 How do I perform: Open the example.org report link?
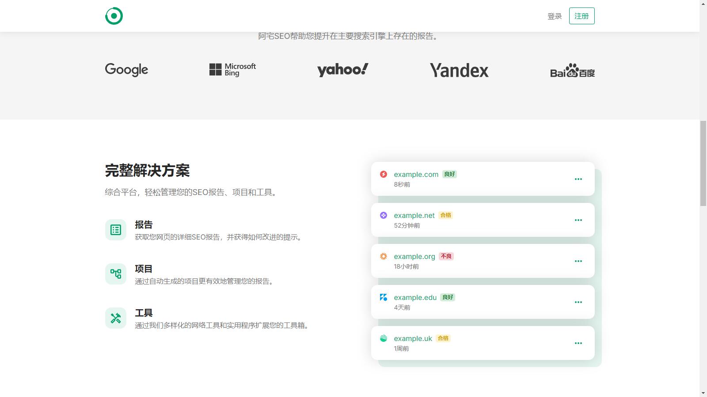tap(414, 256)
